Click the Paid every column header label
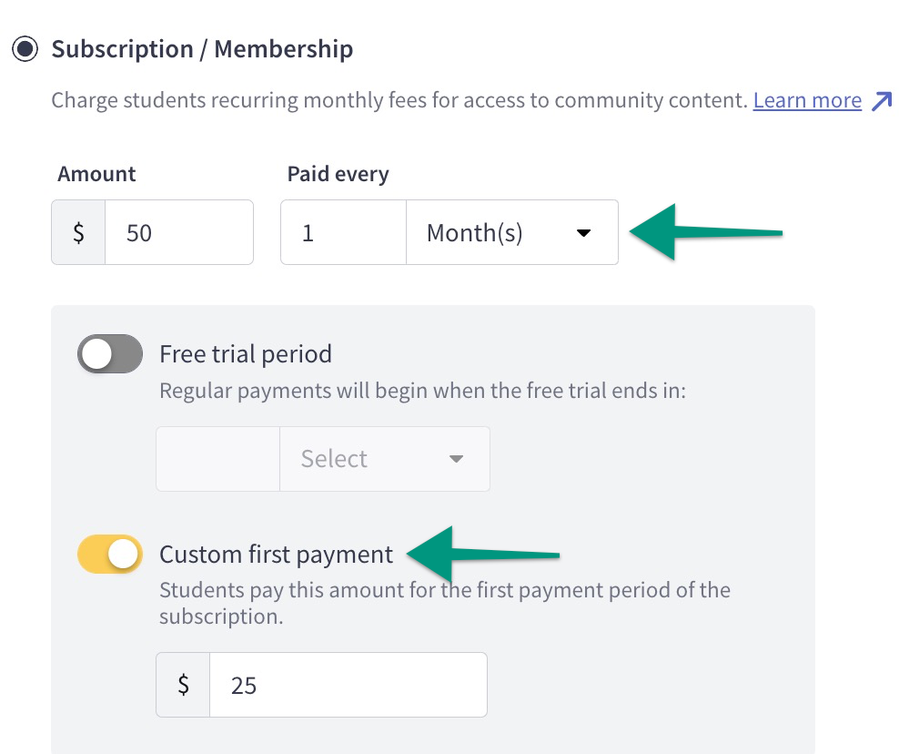 pyautogui.click(x=338, y=173)
